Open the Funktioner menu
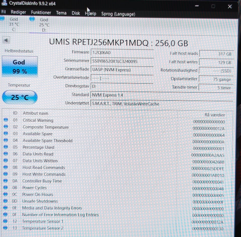The image size is (241, 237). coord(41,13)
